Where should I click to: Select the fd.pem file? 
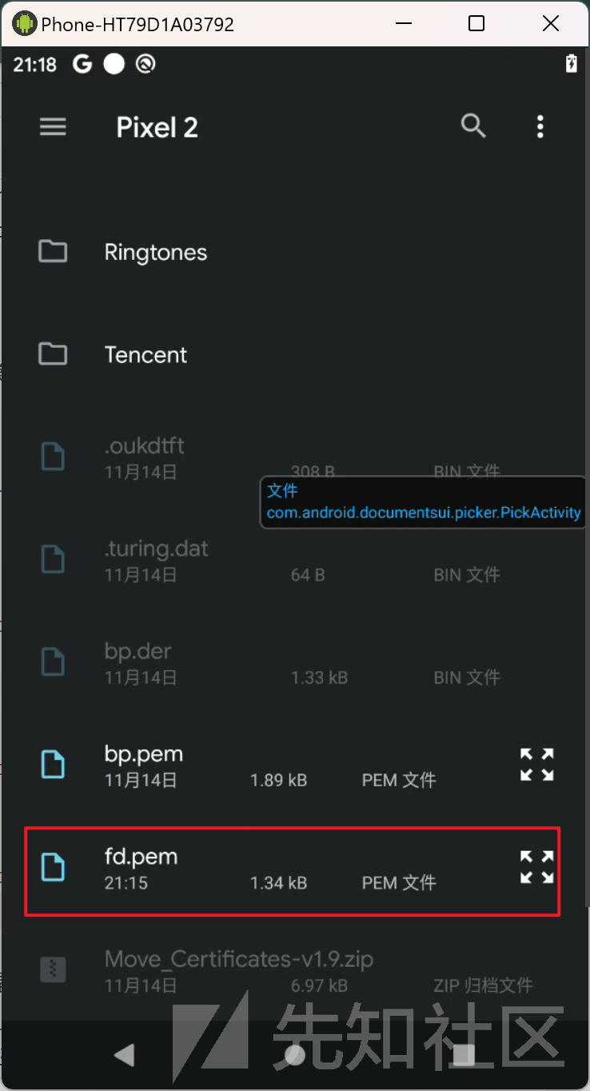(x=293, y=870)
